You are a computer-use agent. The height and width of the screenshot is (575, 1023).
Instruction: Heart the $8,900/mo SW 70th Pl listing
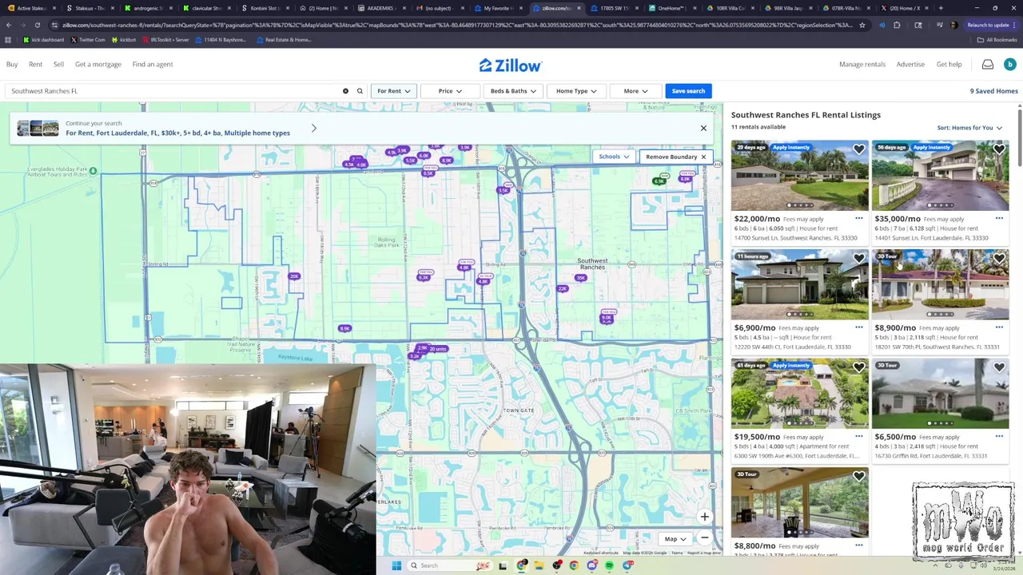pyautogui.click(x=999, y=259)
